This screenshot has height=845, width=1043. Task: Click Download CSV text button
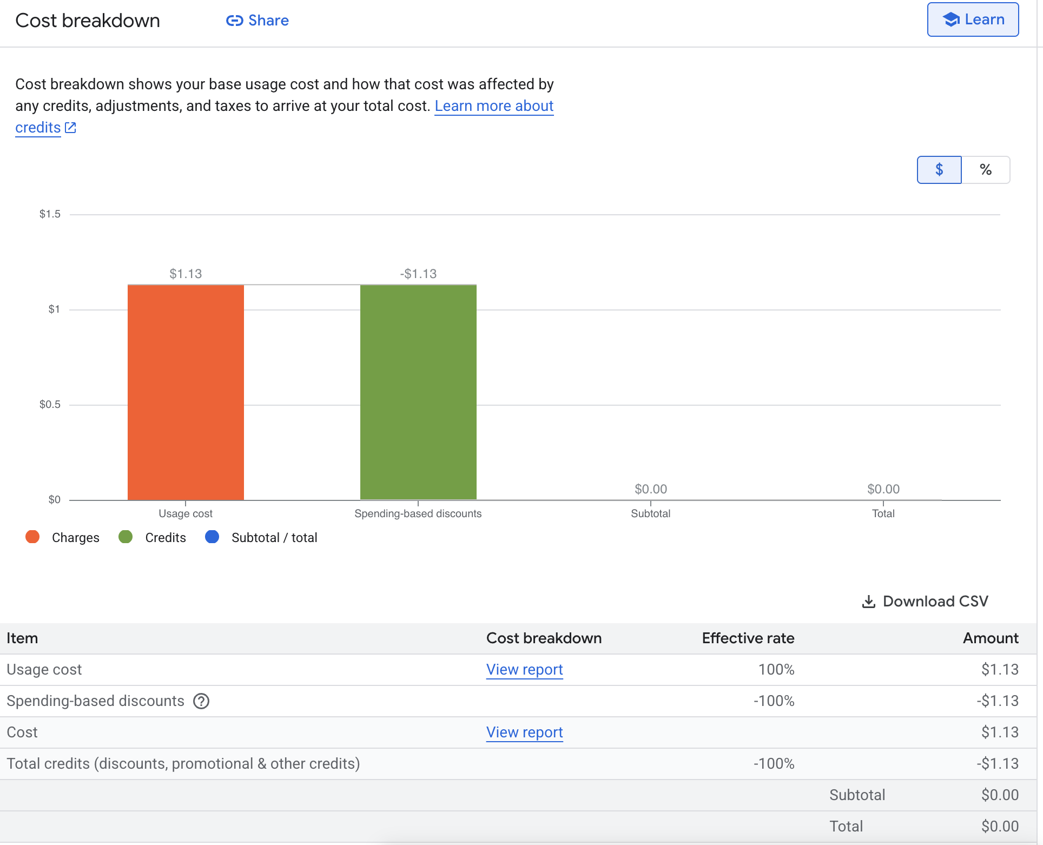pos(935,602)
